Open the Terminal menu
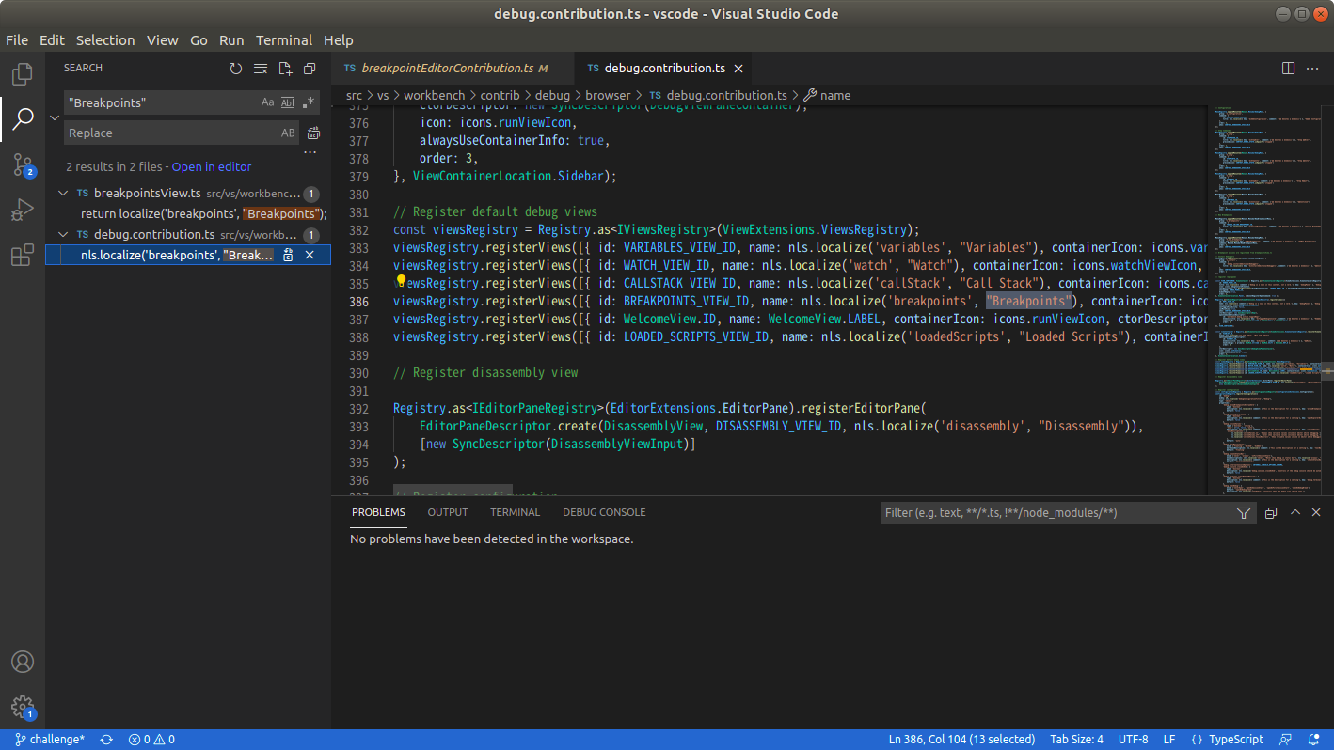This screenshot has width=1334, height=750. coord(283,40)
